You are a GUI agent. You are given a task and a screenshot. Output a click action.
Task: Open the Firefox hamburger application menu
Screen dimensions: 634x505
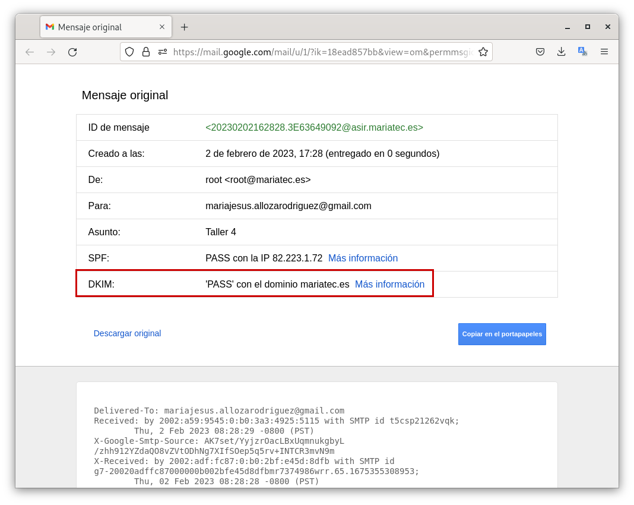point(604,52)
